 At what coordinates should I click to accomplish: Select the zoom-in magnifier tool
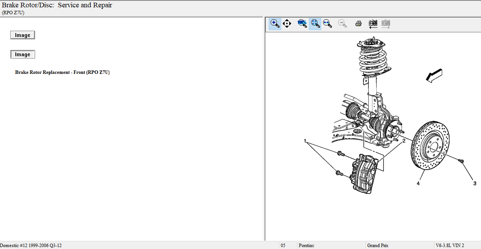tap(275, 24)
